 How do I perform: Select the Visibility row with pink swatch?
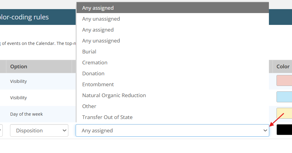pos(19,81)
